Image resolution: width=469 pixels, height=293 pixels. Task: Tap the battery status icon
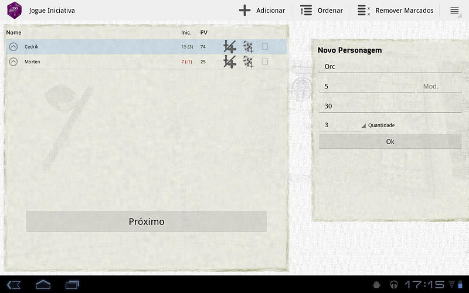tap(460, 285)
